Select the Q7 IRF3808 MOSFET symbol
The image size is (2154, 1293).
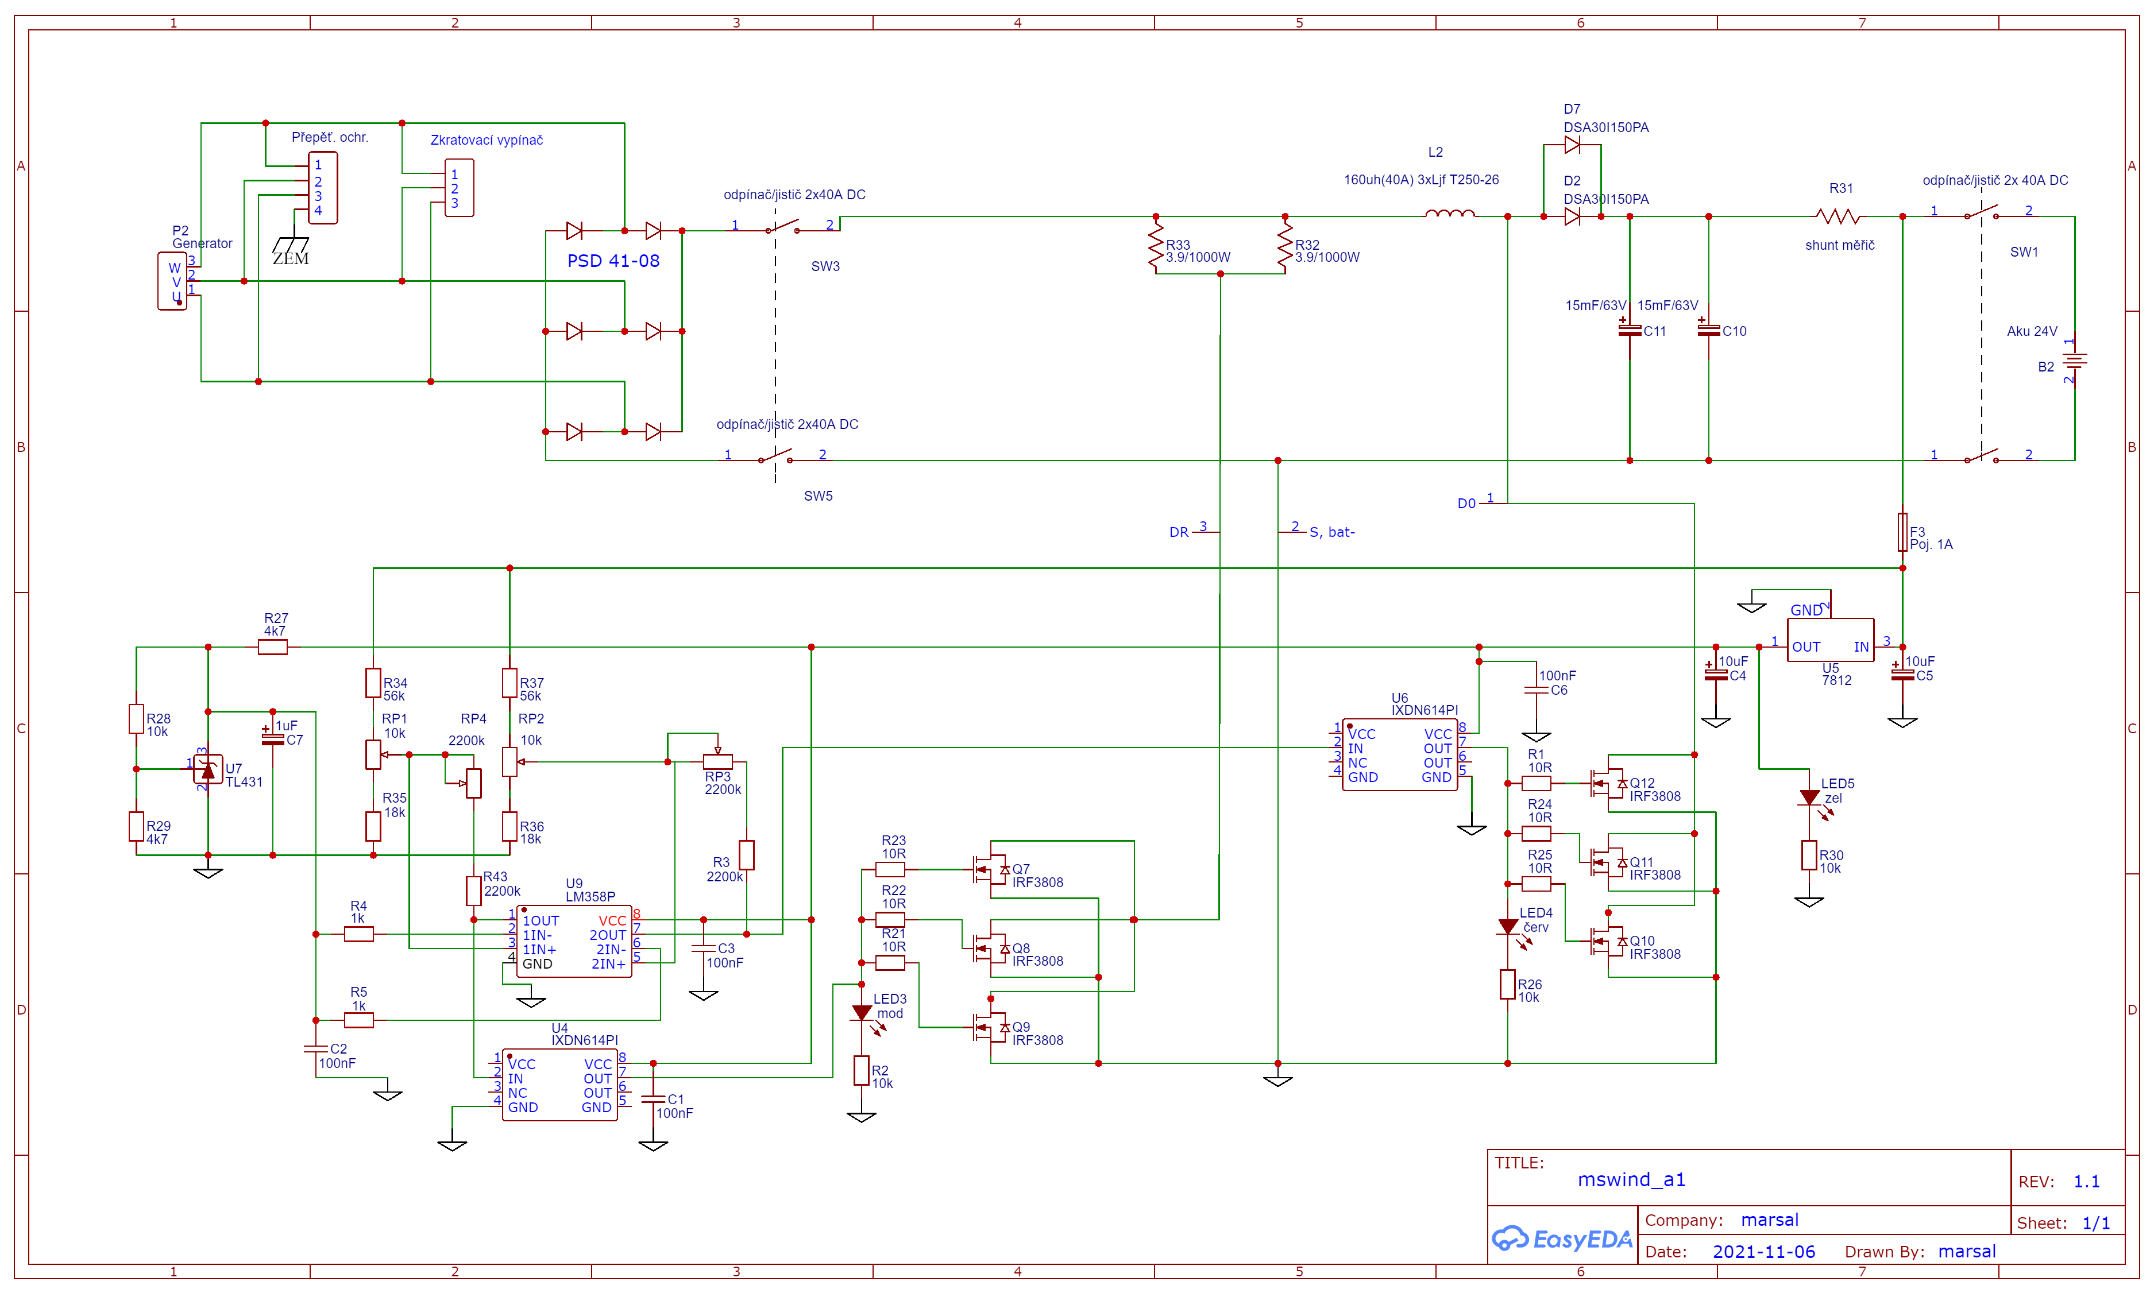(992, 869)
